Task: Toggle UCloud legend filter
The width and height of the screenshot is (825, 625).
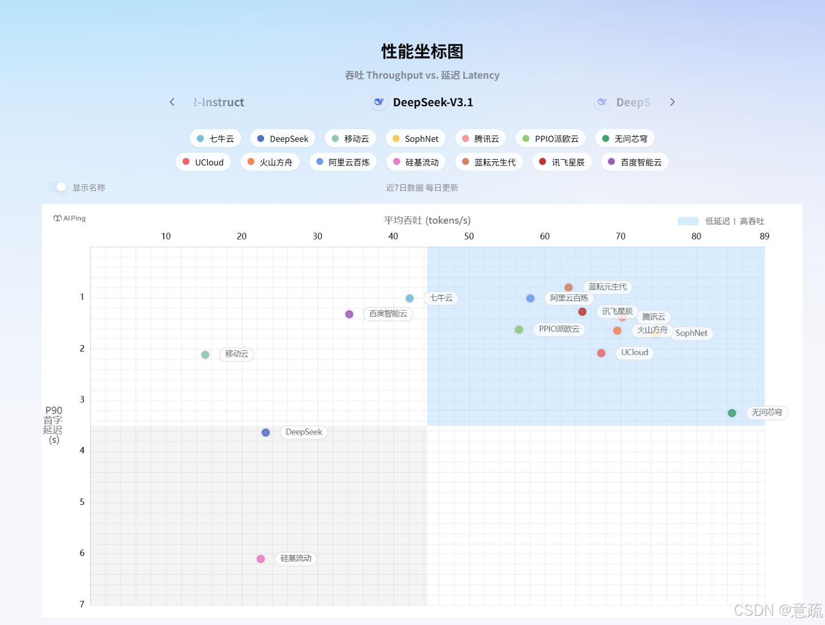Action: tap(203, 162)
